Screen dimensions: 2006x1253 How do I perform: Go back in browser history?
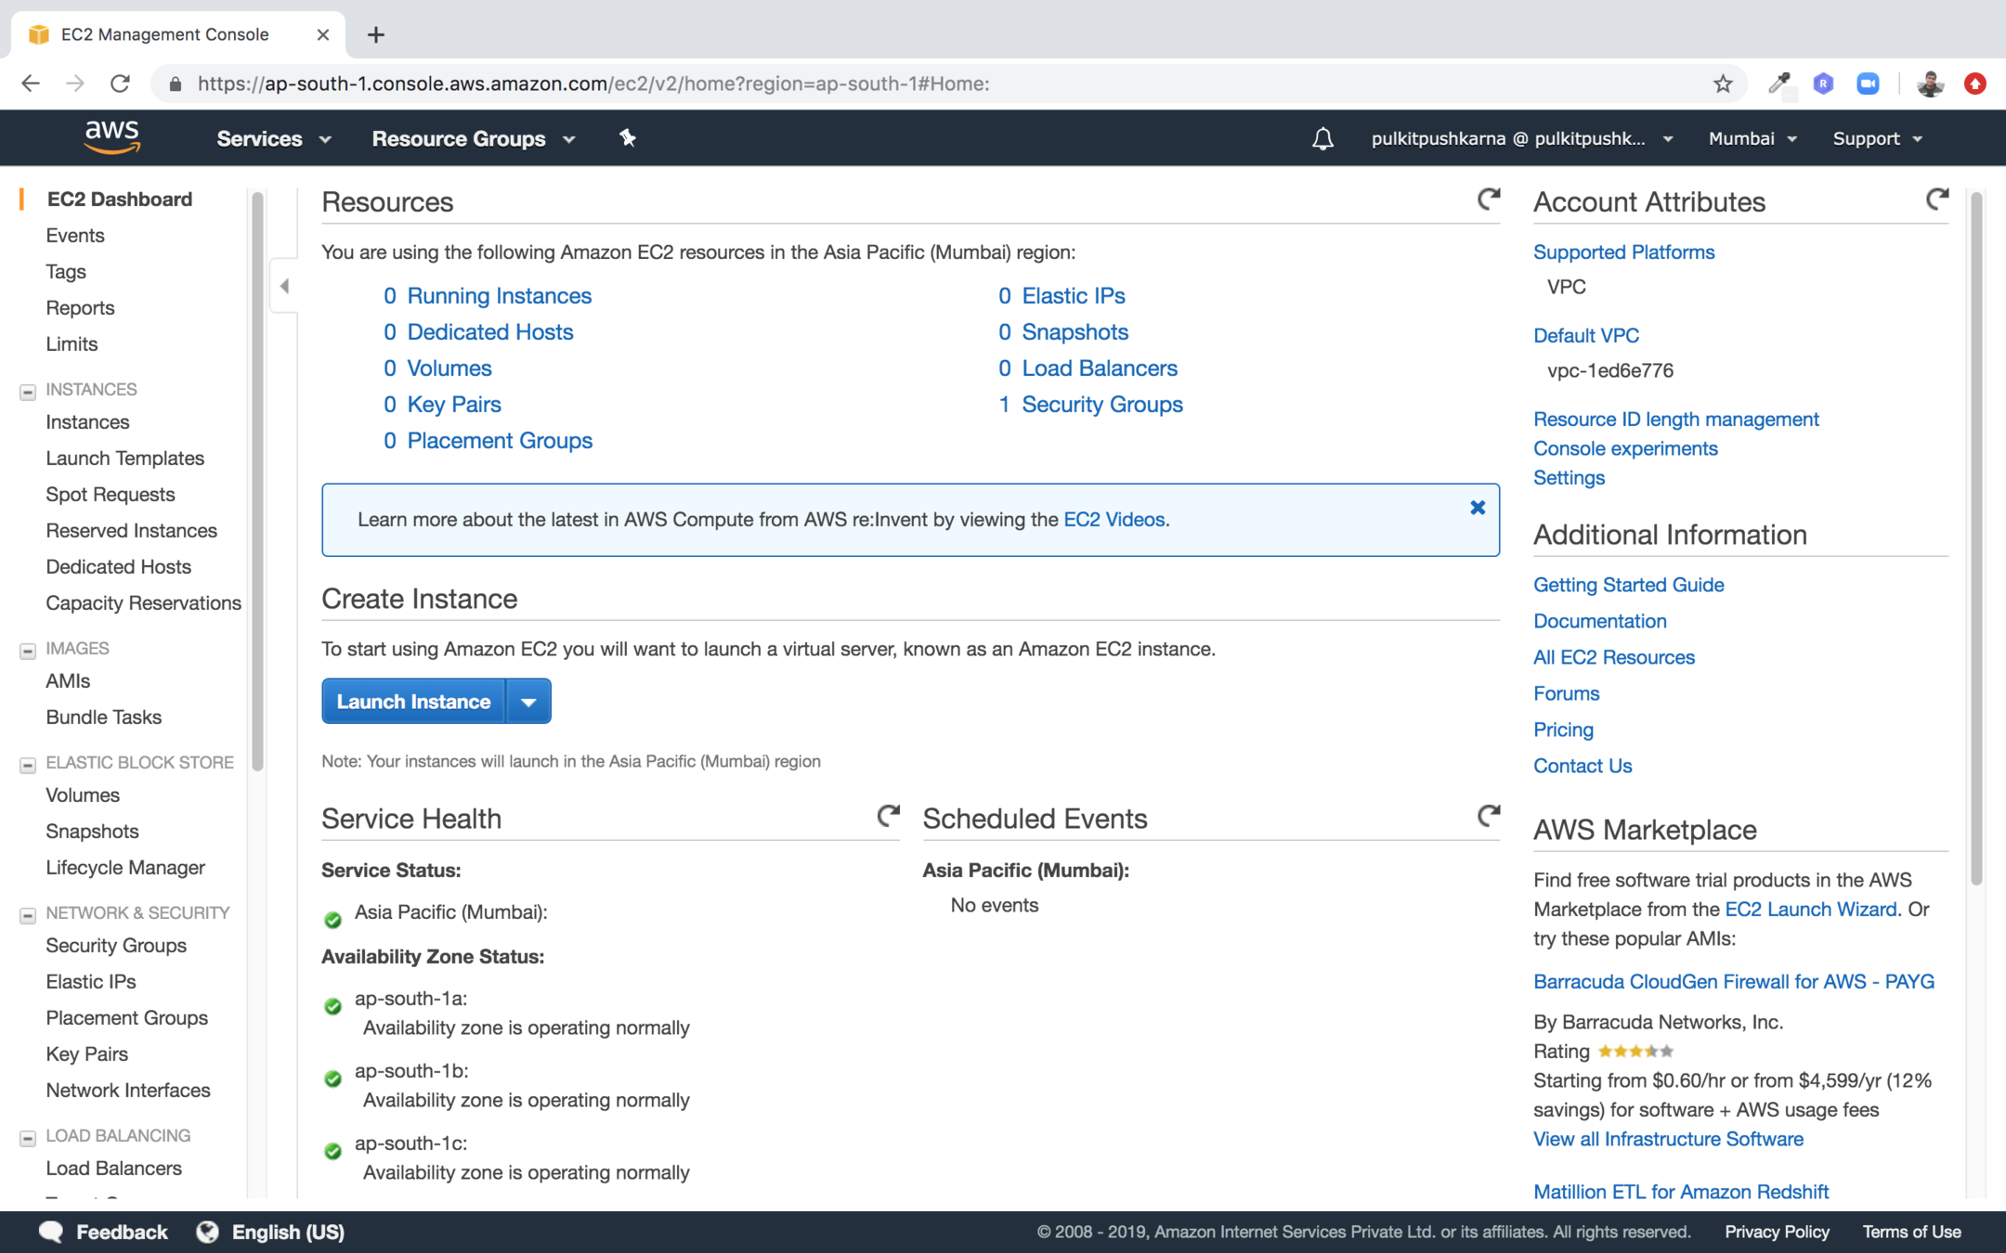pos(31,84)
